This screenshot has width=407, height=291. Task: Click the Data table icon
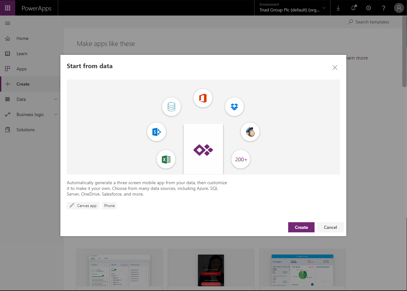[8, 99]
